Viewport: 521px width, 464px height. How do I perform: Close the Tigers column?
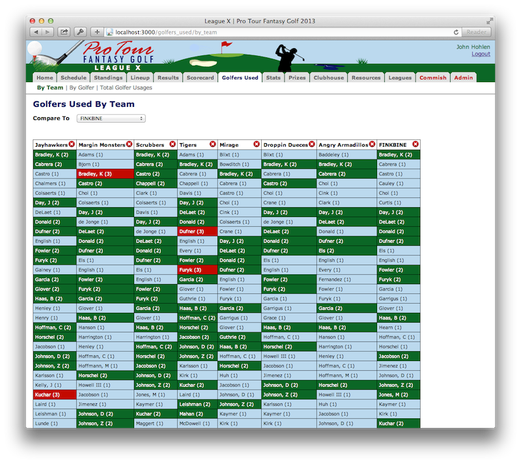coord(212,144)
